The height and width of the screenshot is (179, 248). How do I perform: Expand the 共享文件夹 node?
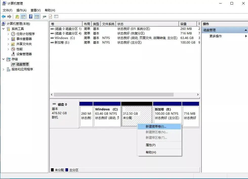pyautogui.click(x=8, y=44)
